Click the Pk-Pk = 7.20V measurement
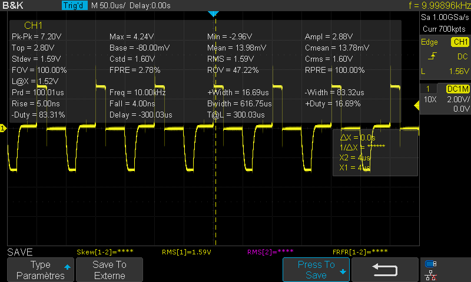The height and width of the screenshot is (282, 471). tap(37, 36)
